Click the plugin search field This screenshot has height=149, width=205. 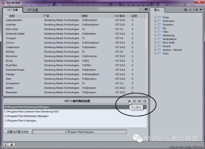coord(120,9)
